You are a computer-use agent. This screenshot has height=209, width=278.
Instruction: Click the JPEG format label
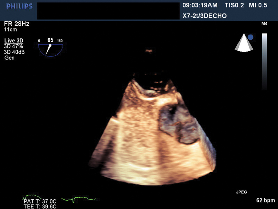(x=242, y=192)
